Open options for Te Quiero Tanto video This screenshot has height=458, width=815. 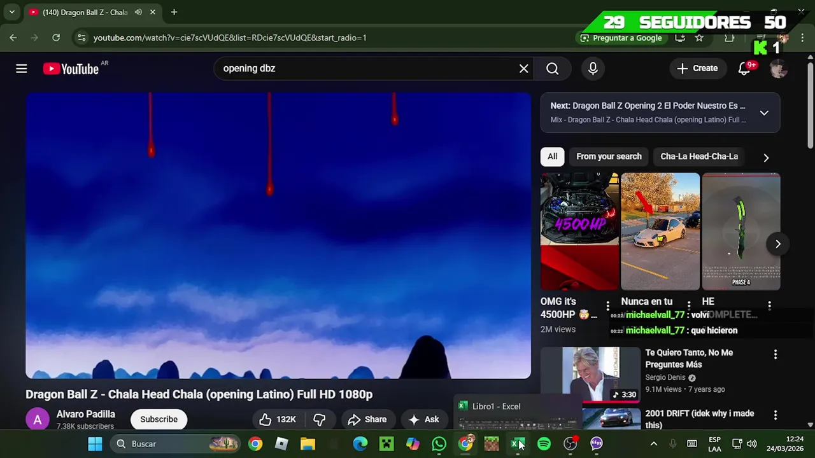775,354
